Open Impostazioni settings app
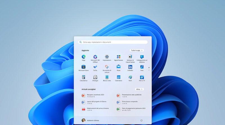Screen dimensions: 225x125 (107, 58)
